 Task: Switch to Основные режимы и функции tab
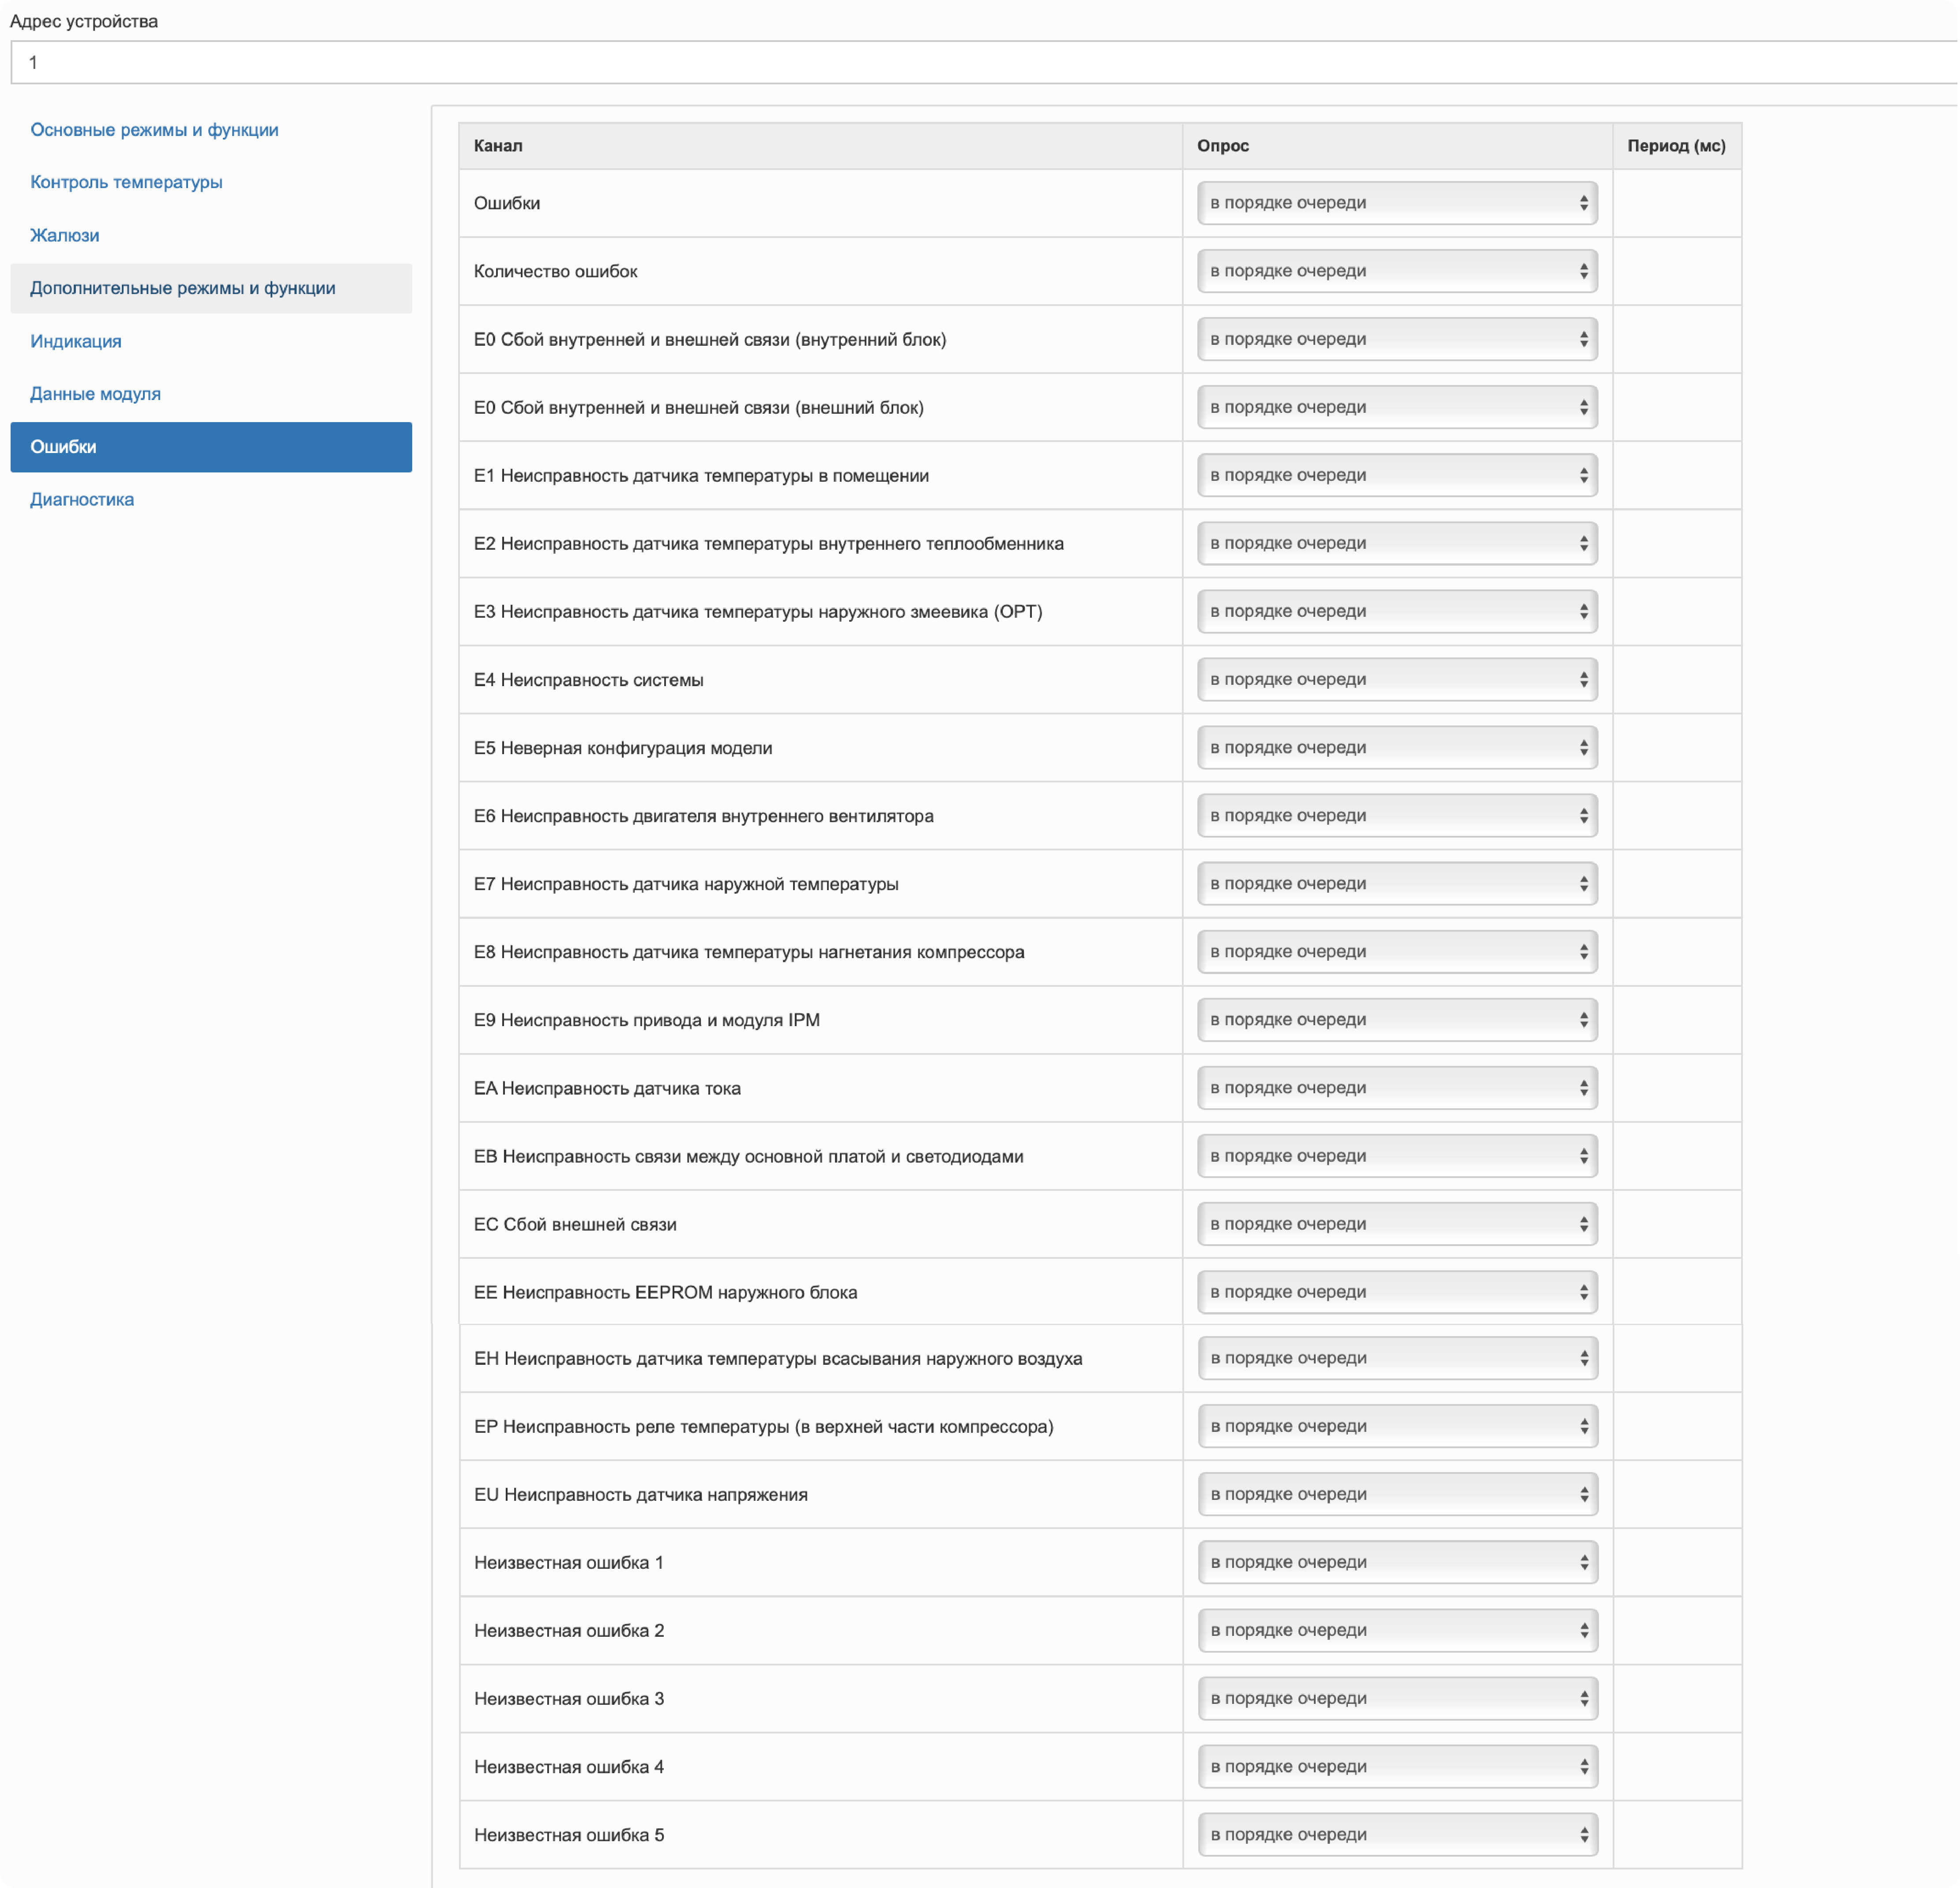point(154,130)
